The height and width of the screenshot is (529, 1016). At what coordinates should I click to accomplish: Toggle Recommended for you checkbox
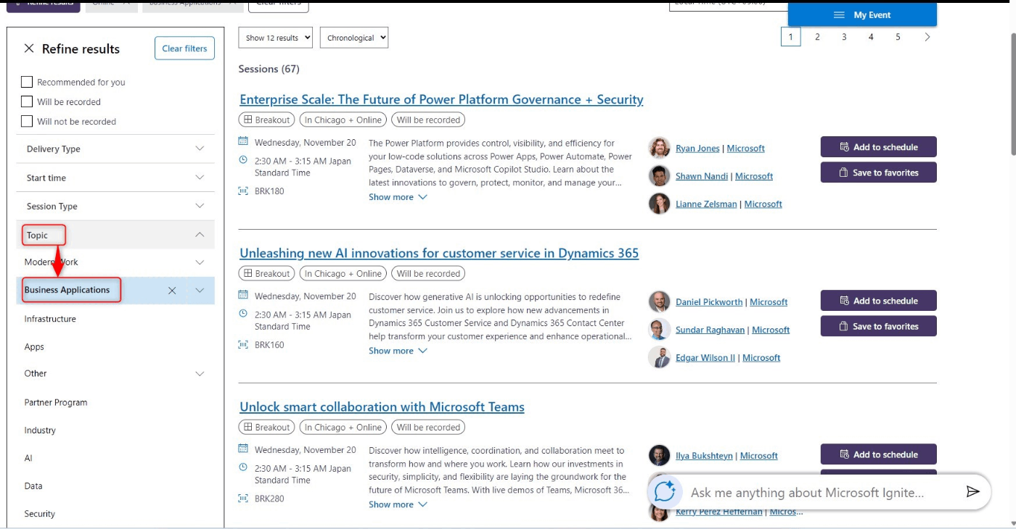pyautogui.click(x=27, y=82)
